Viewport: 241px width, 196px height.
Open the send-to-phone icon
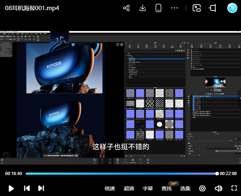point(158,8)
